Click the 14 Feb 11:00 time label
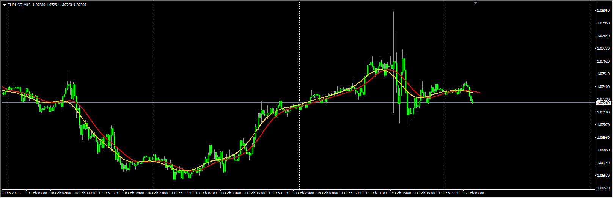 [x=376, y=193]
